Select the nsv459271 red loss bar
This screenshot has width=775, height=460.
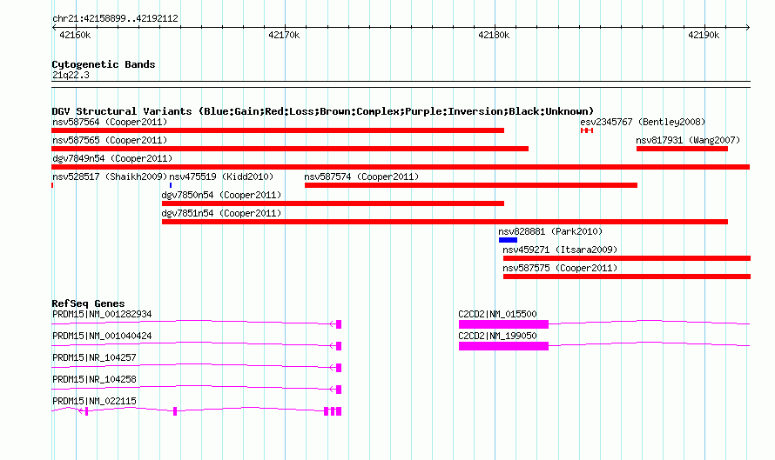(627, 258)
